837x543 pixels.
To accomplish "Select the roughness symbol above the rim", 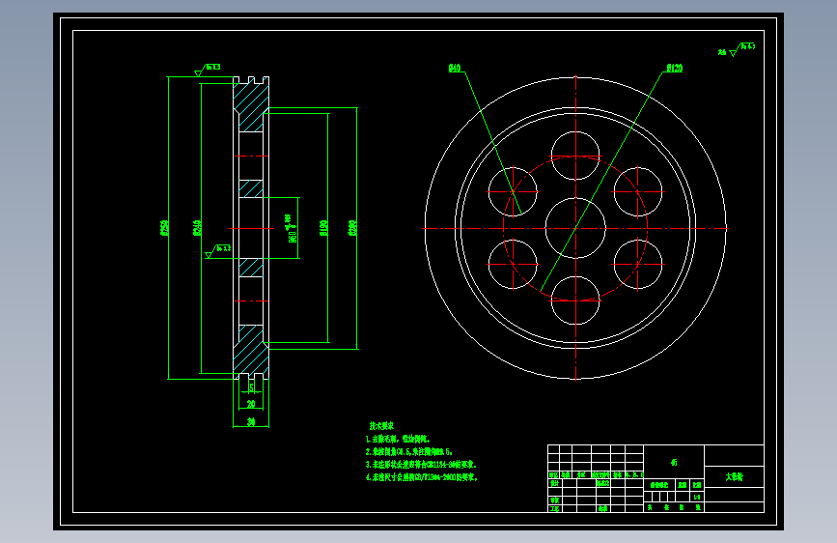I will (208, 70).
